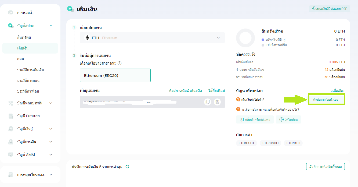This screenshot has width=358, height=187.
Task: Open the view all deposit records button
Action: [x=325, y=167]
